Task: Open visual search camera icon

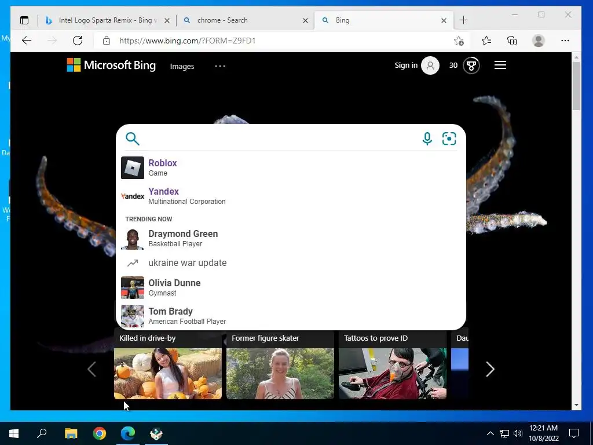Action: (x=449, y=138)
